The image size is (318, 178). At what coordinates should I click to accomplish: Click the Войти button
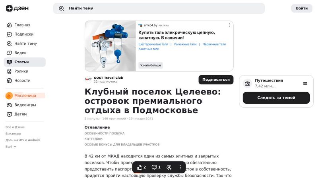tap(302, 8)
